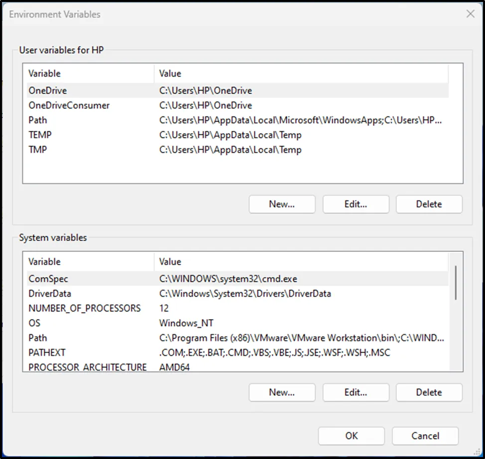Select the PATHEXT system variable
Screen dimensions: 485x459
click(47, 352)
